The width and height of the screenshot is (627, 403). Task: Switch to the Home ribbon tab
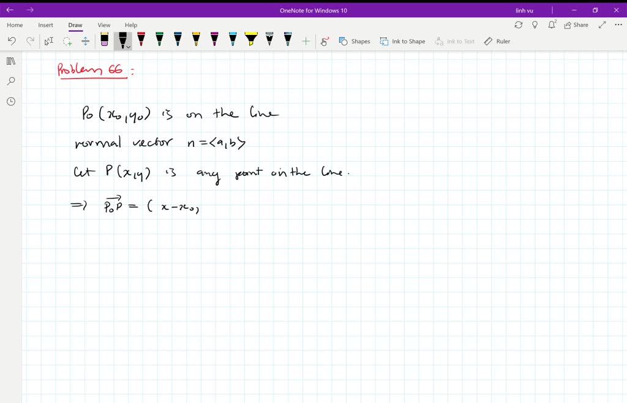14,25
